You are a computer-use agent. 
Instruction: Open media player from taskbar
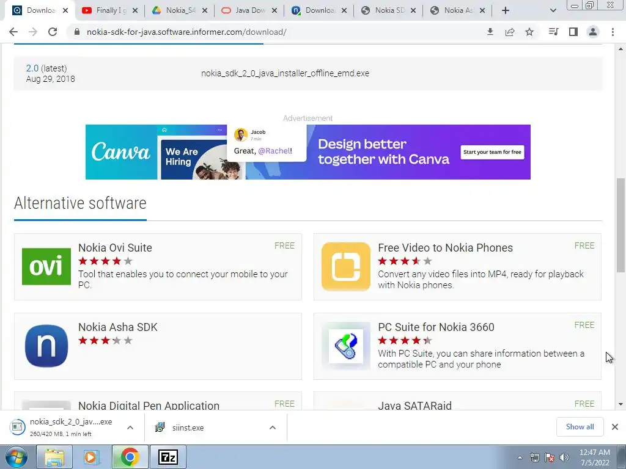pyautogui.click(x=92, y=457)
